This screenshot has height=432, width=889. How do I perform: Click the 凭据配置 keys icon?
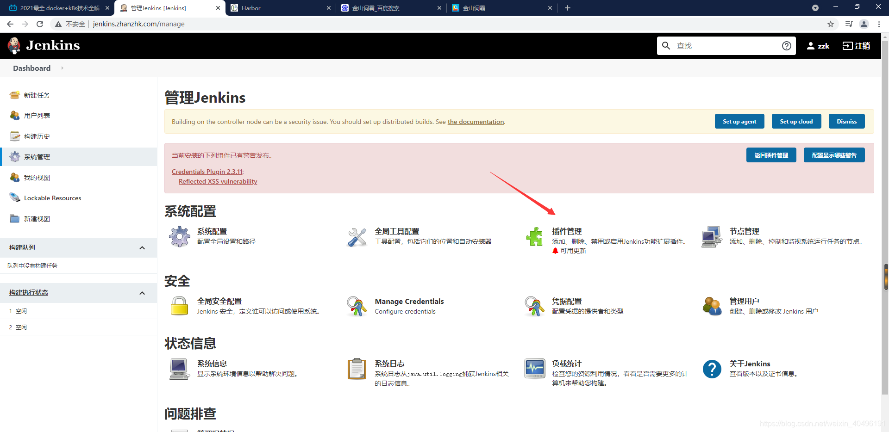[534, 306]
